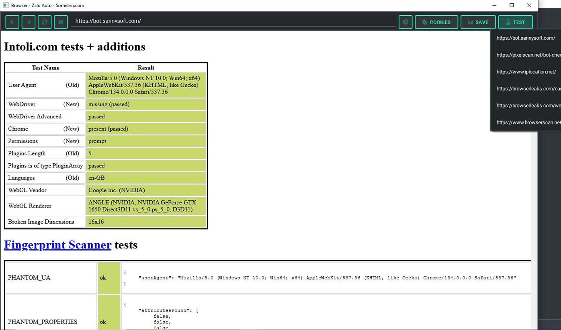
Task: Select the pixelscan.net bot-check entry
Action: point(526,55)
